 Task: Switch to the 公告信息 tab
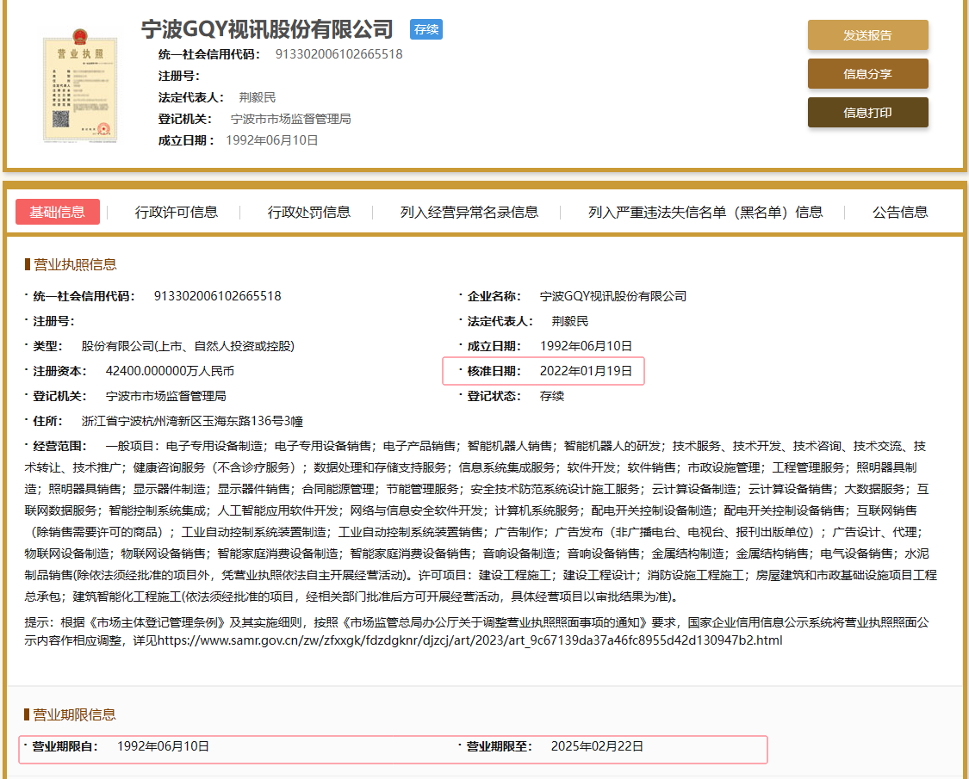pyautogui.click(x=900, y=212)
